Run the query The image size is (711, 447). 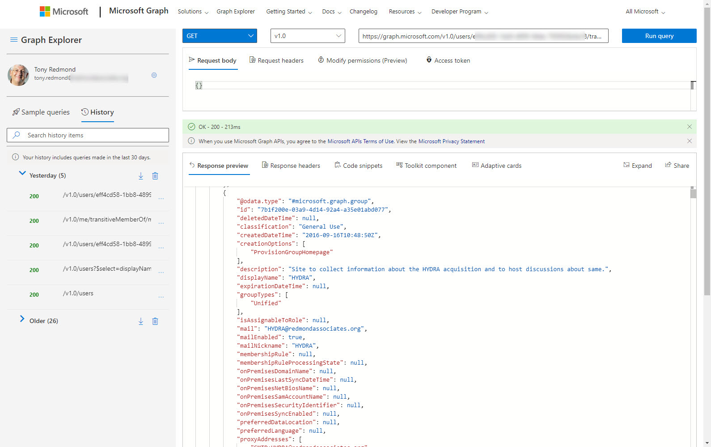pos(659,36)
